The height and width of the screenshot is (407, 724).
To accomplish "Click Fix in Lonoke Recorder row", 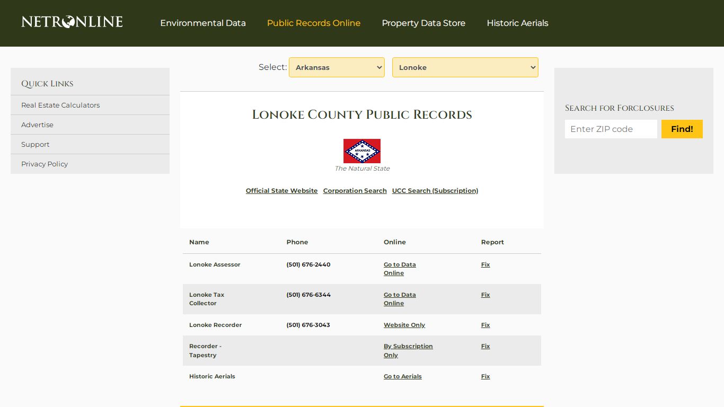I will 485,325.
